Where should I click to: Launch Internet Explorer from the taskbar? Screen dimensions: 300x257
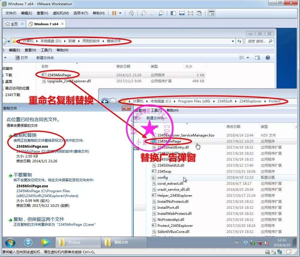tap(28, 242)
